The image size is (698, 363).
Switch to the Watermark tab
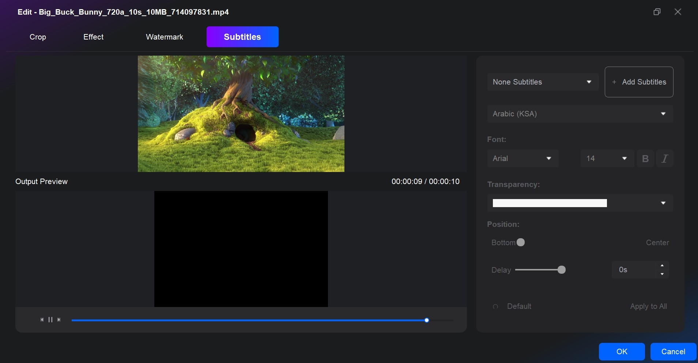(x=165, y=37)
